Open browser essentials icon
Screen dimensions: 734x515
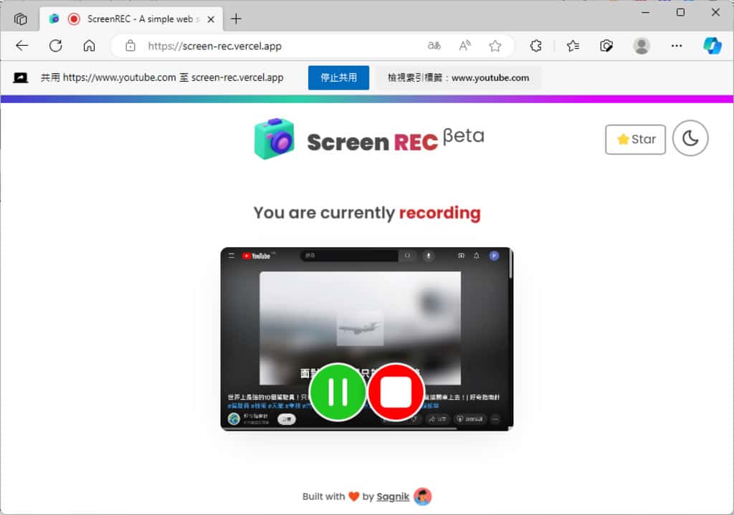coord(606,46)
